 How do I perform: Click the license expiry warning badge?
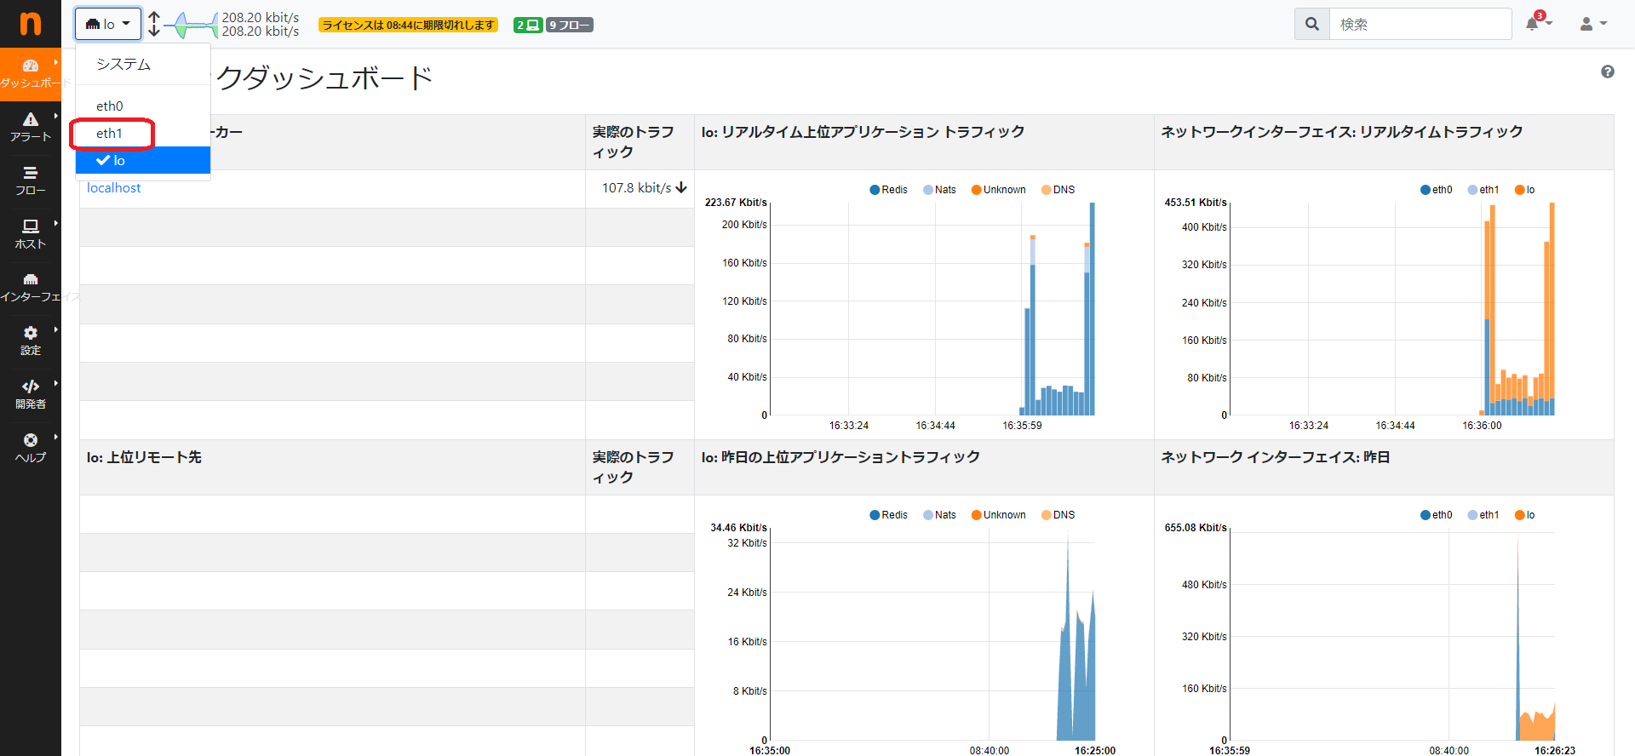click(408, 25)
